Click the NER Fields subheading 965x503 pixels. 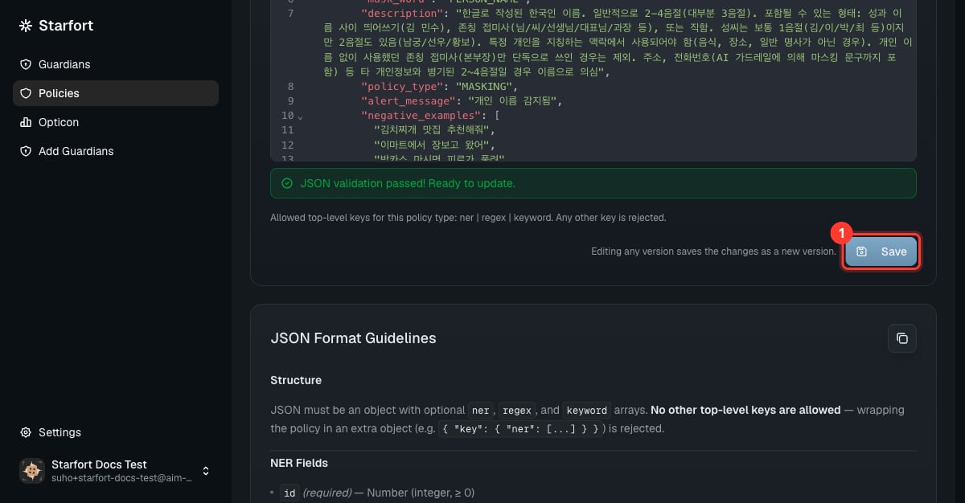click(299, 463)
